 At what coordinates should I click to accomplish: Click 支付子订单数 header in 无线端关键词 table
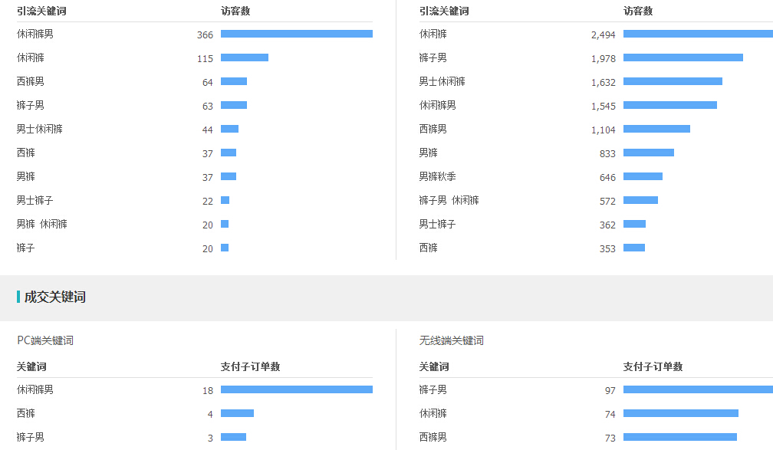click(653, 366)
